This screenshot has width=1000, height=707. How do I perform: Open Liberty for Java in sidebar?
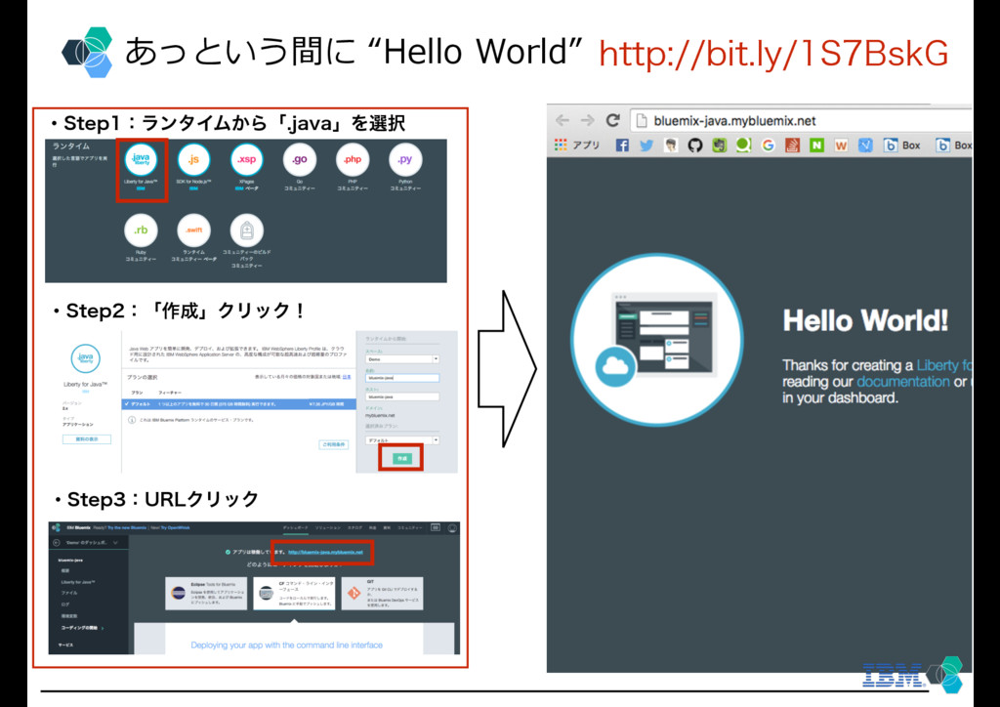[78, 582]
